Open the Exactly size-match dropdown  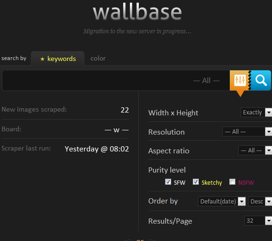(x=256, y=113)
